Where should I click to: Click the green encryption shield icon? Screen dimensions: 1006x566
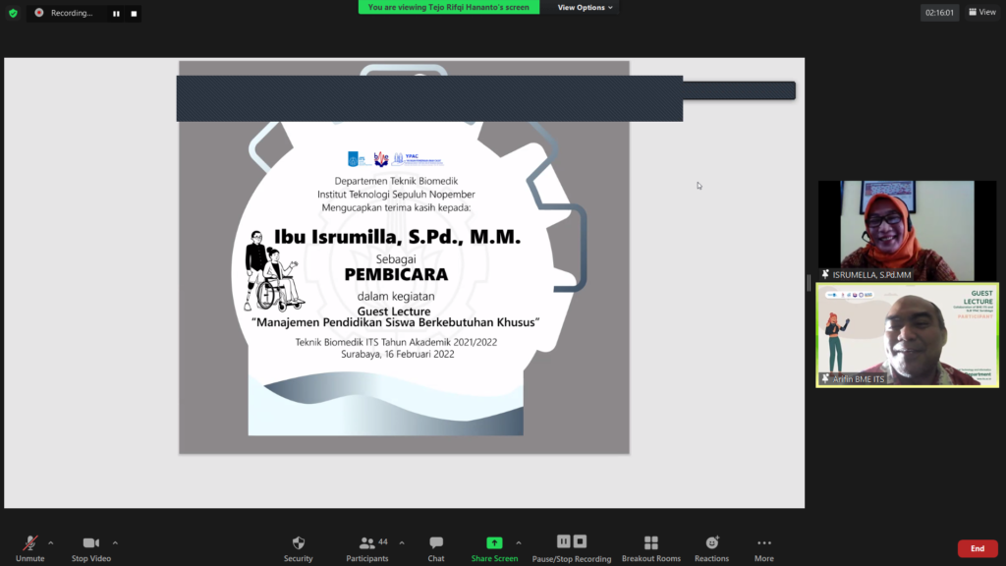click(x=13, y=13)
